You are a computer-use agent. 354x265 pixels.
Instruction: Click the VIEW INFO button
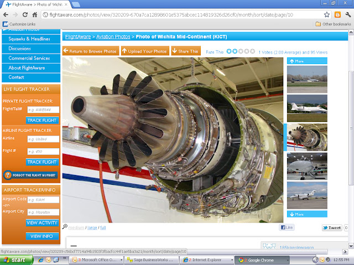[42, 236]
